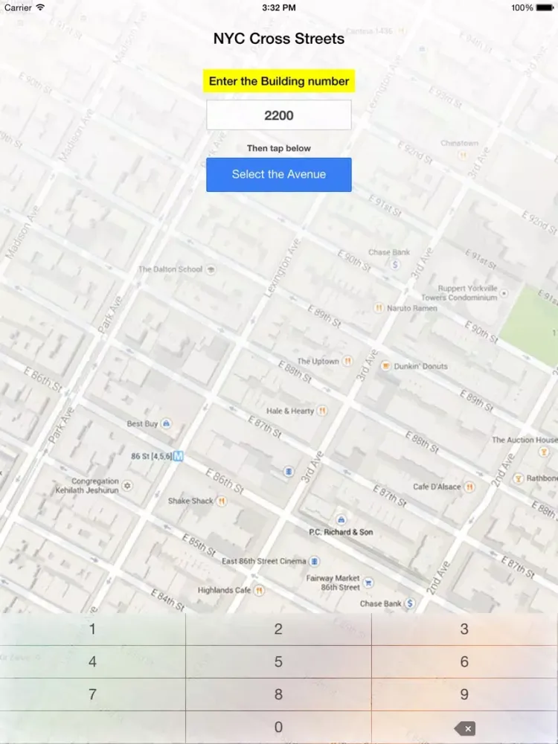Click the 3:32 PM clock
Image resolution: width=558 pixels, height=744 pixels.
point(279,7)
